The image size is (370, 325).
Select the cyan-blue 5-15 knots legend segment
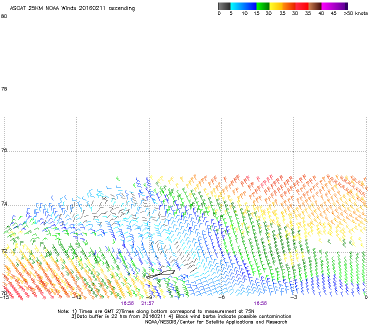tap(243, 6)
